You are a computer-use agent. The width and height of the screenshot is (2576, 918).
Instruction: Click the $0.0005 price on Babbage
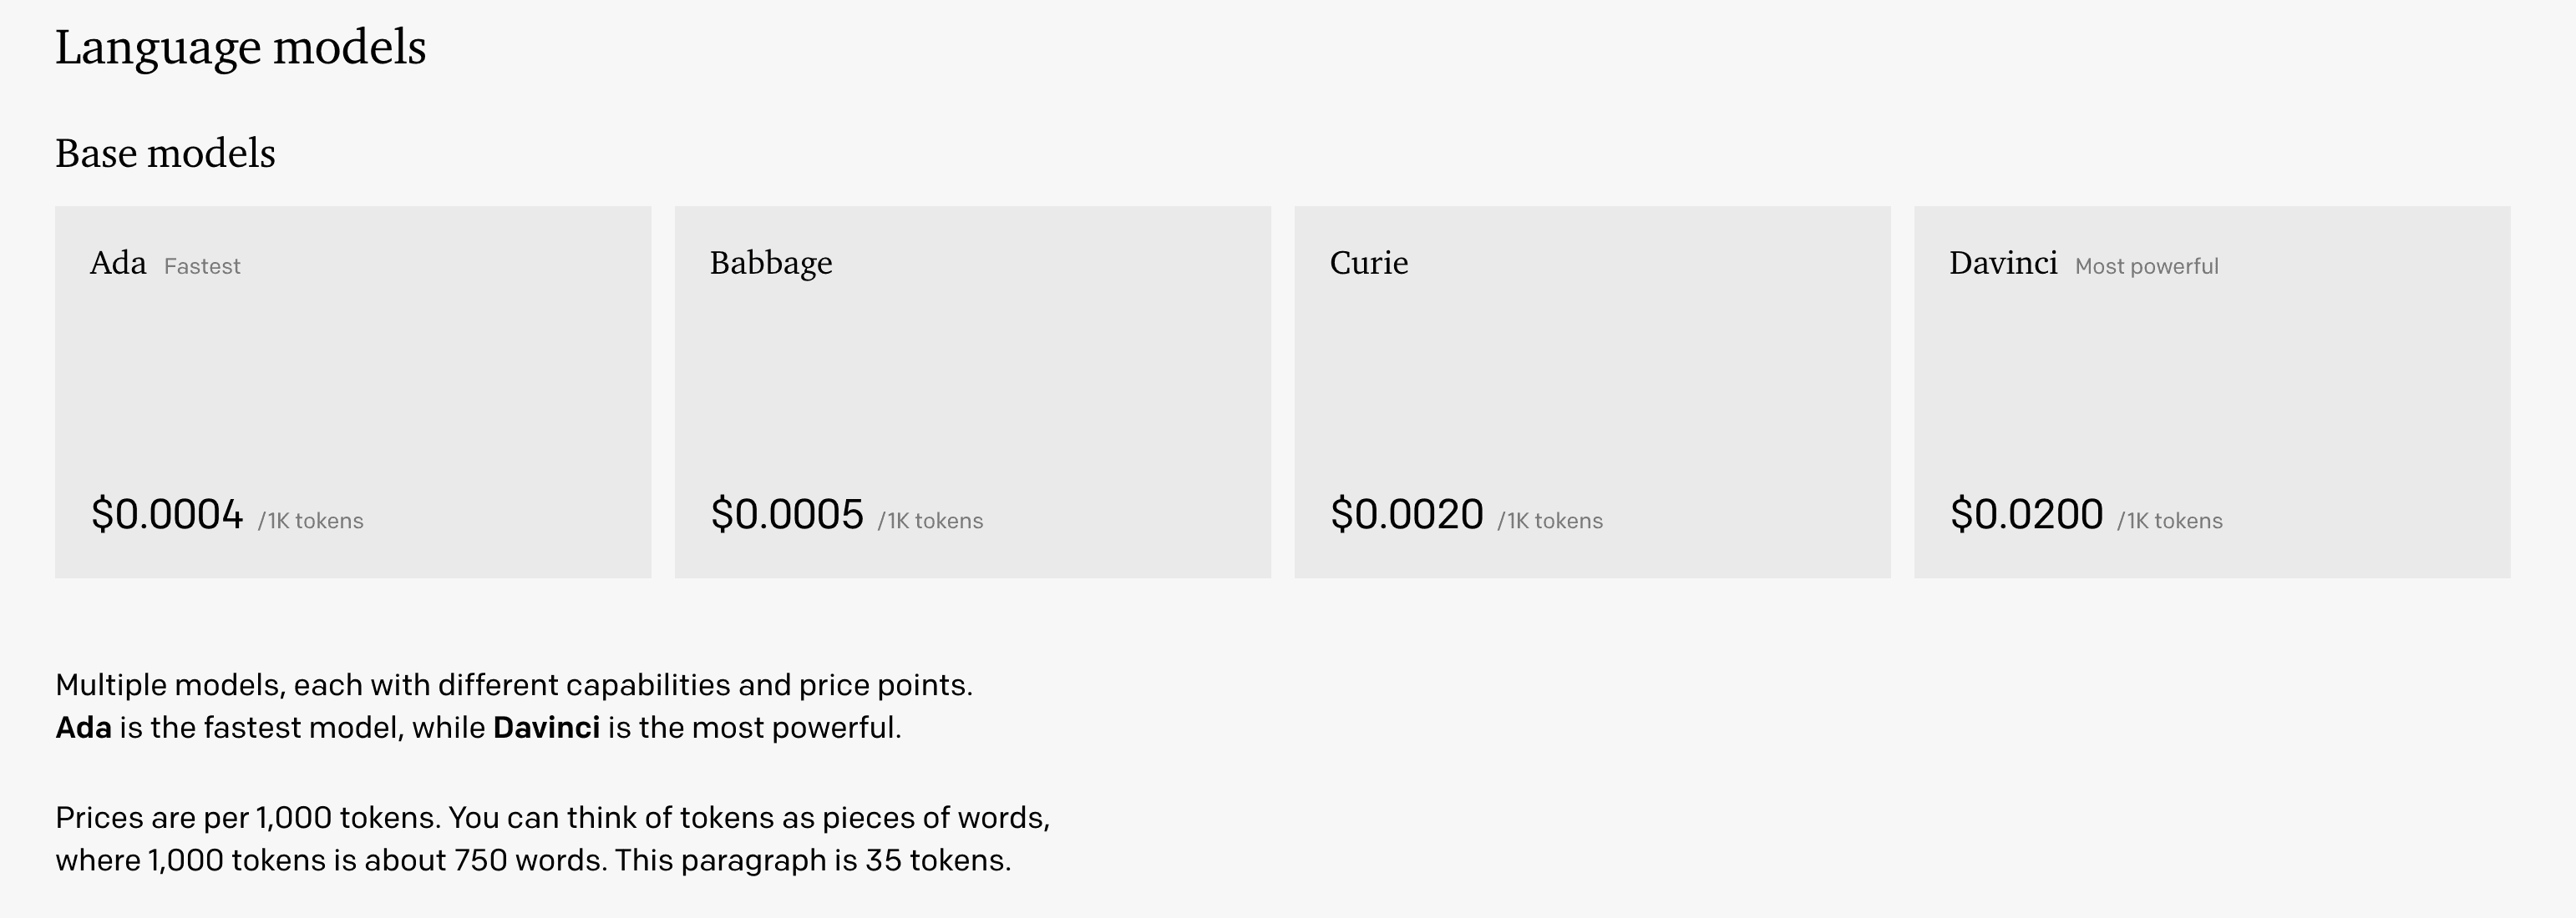tap(787, 514)
